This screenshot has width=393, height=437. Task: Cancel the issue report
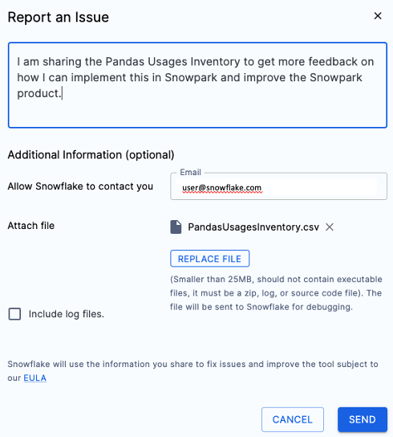pyautogui.click(x=293, y=419)
